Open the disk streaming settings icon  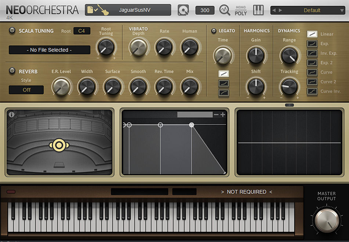[x=183, y=10]
